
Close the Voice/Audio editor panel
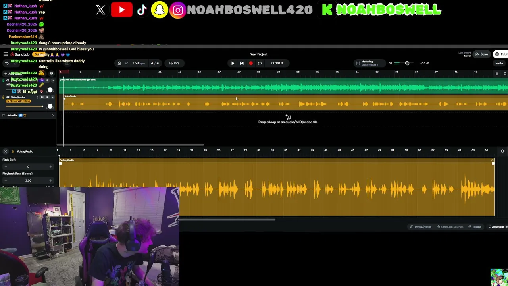click(x=6, y=151)
